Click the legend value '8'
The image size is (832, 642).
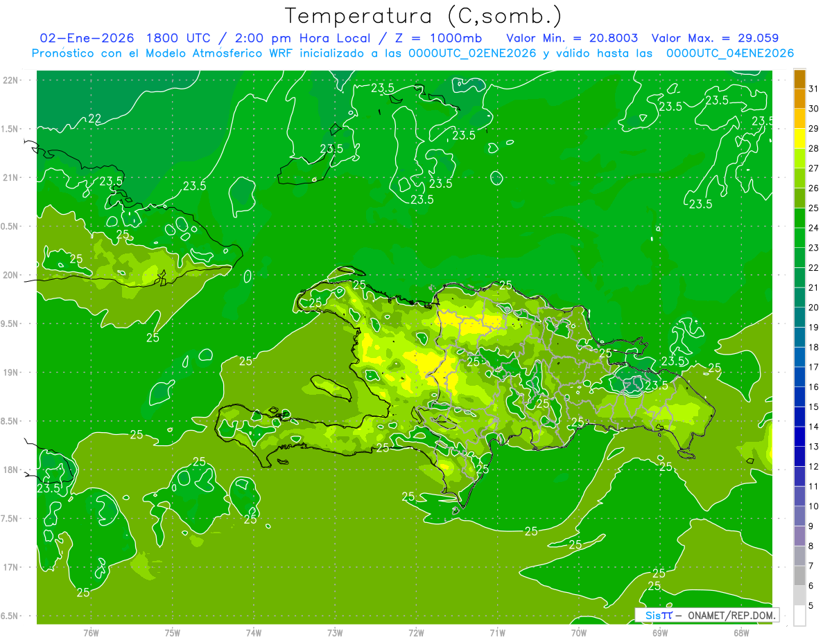(x=811, y=546)
